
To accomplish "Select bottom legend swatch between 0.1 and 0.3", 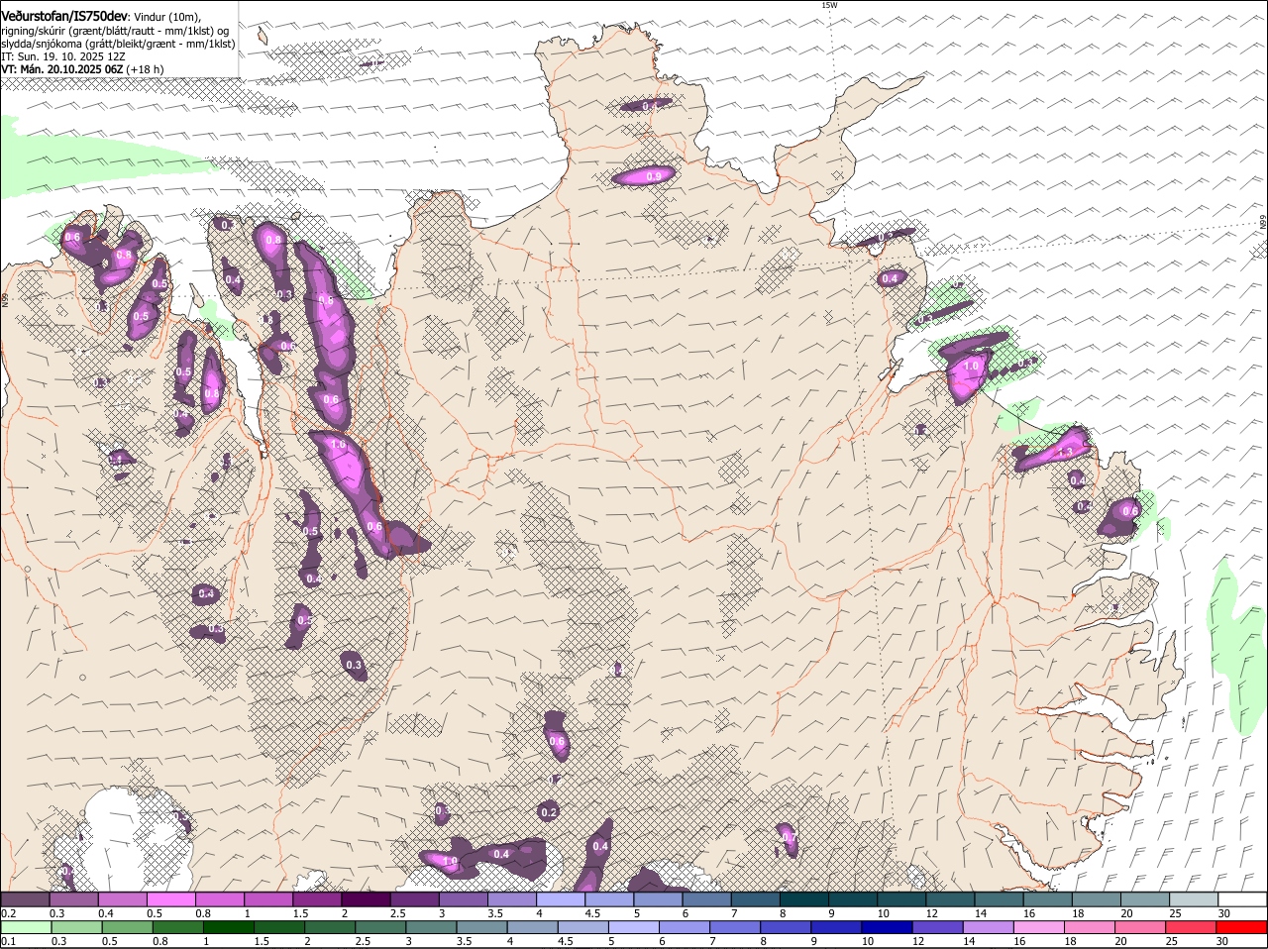I will pos(26,927).
